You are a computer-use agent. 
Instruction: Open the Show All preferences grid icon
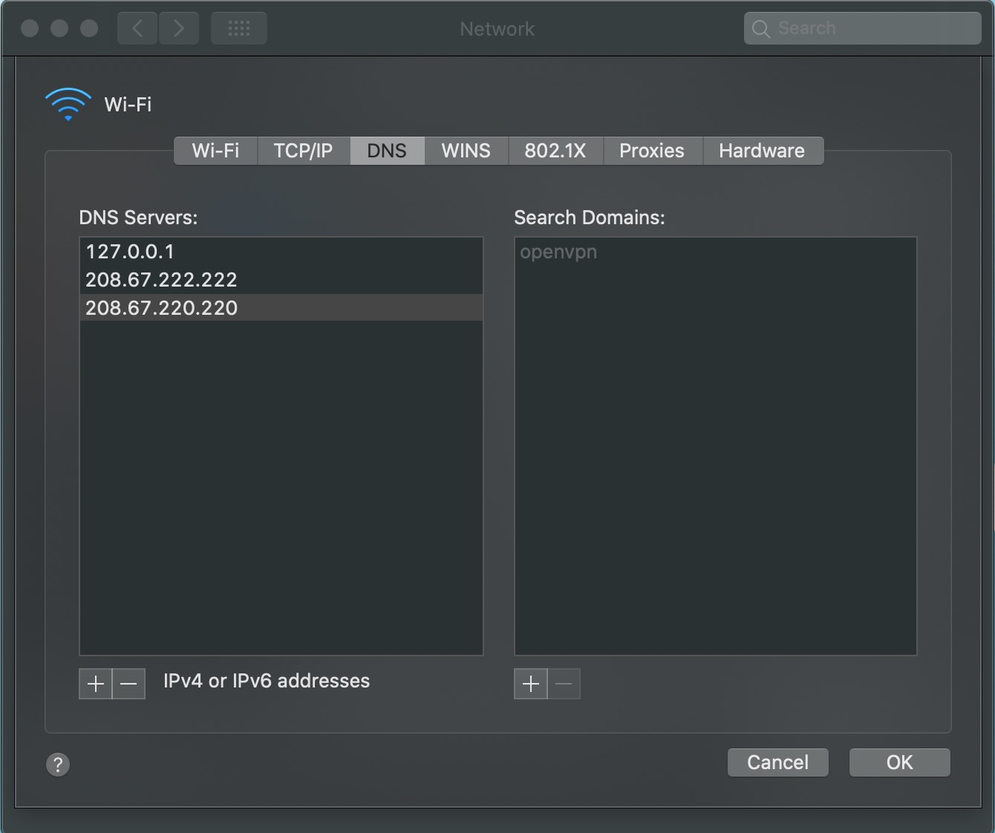pos(238,28)
